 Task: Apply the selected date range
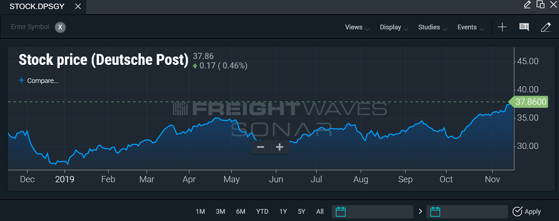527,211
